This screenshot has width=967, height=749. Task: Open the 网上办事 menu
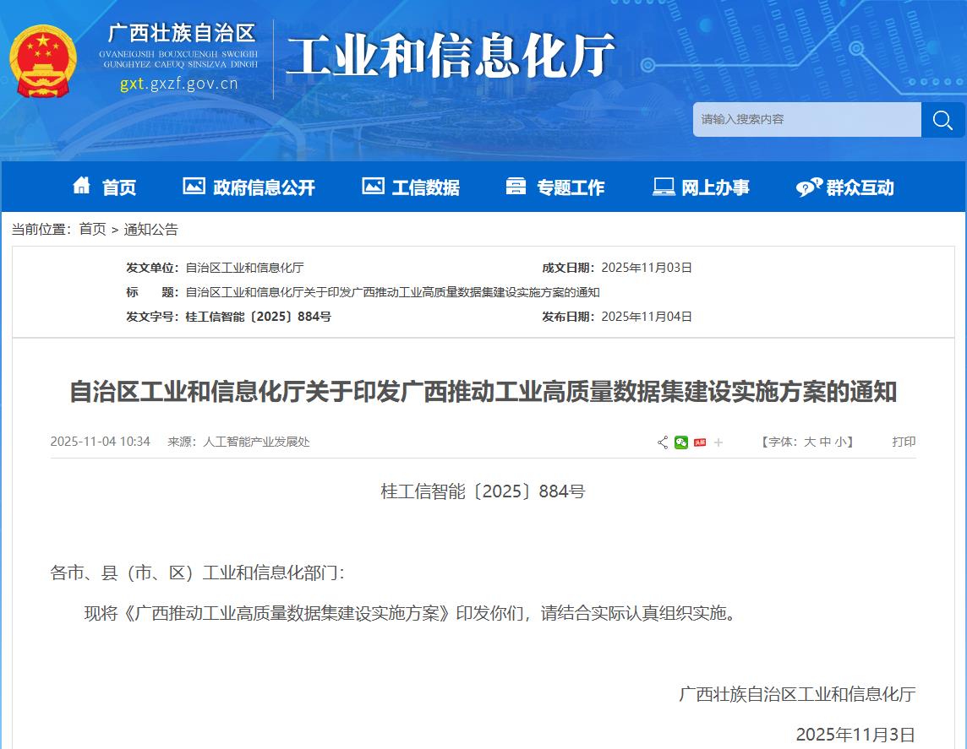(x=702, y=187)
